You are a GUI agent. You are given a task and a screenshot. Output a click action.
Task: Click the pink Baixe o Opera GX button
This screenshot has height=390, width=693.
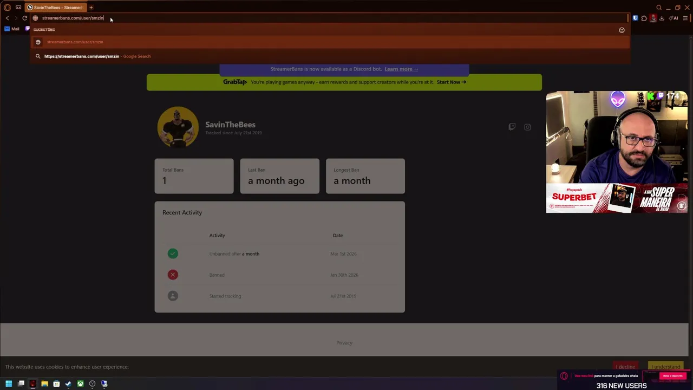pos(673,375)
